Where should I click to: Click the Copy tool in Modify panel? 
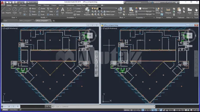coord(32,11)
